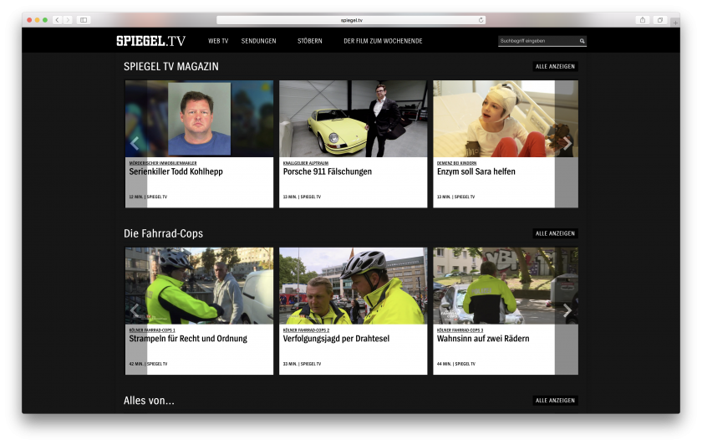Viewport: 702px width, 445px height.
Task: Click the KNALLGELBER ALPTRAUM label
Action: click(x=306, y=163)
